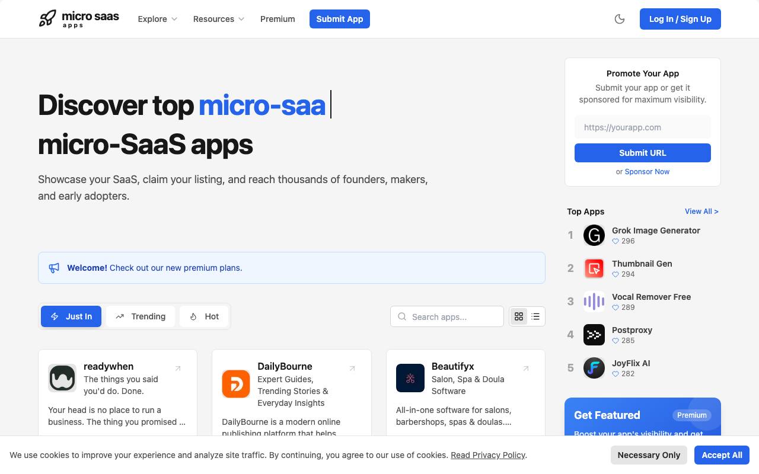Click the Search apps field

click(x=447, y=316)
